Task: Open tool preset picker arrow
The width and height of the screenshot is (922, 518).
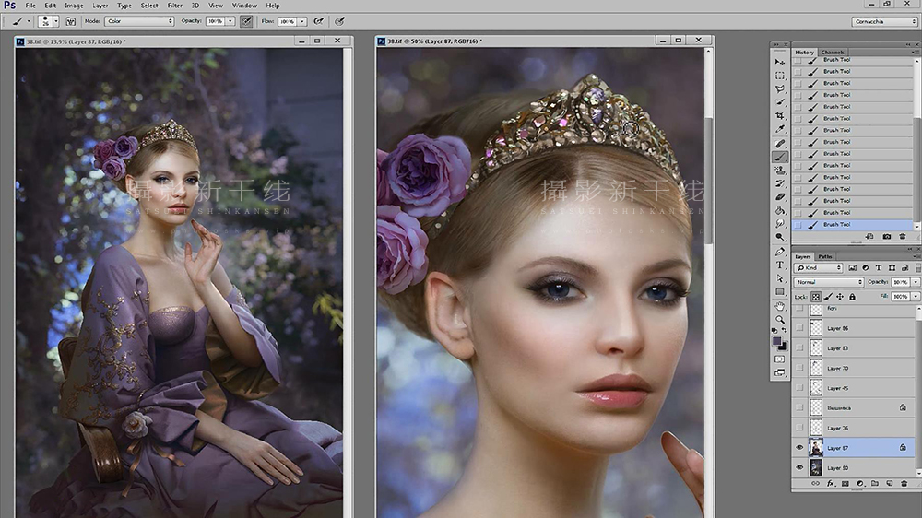Action: pyautogui.click(x=29, y=21)
